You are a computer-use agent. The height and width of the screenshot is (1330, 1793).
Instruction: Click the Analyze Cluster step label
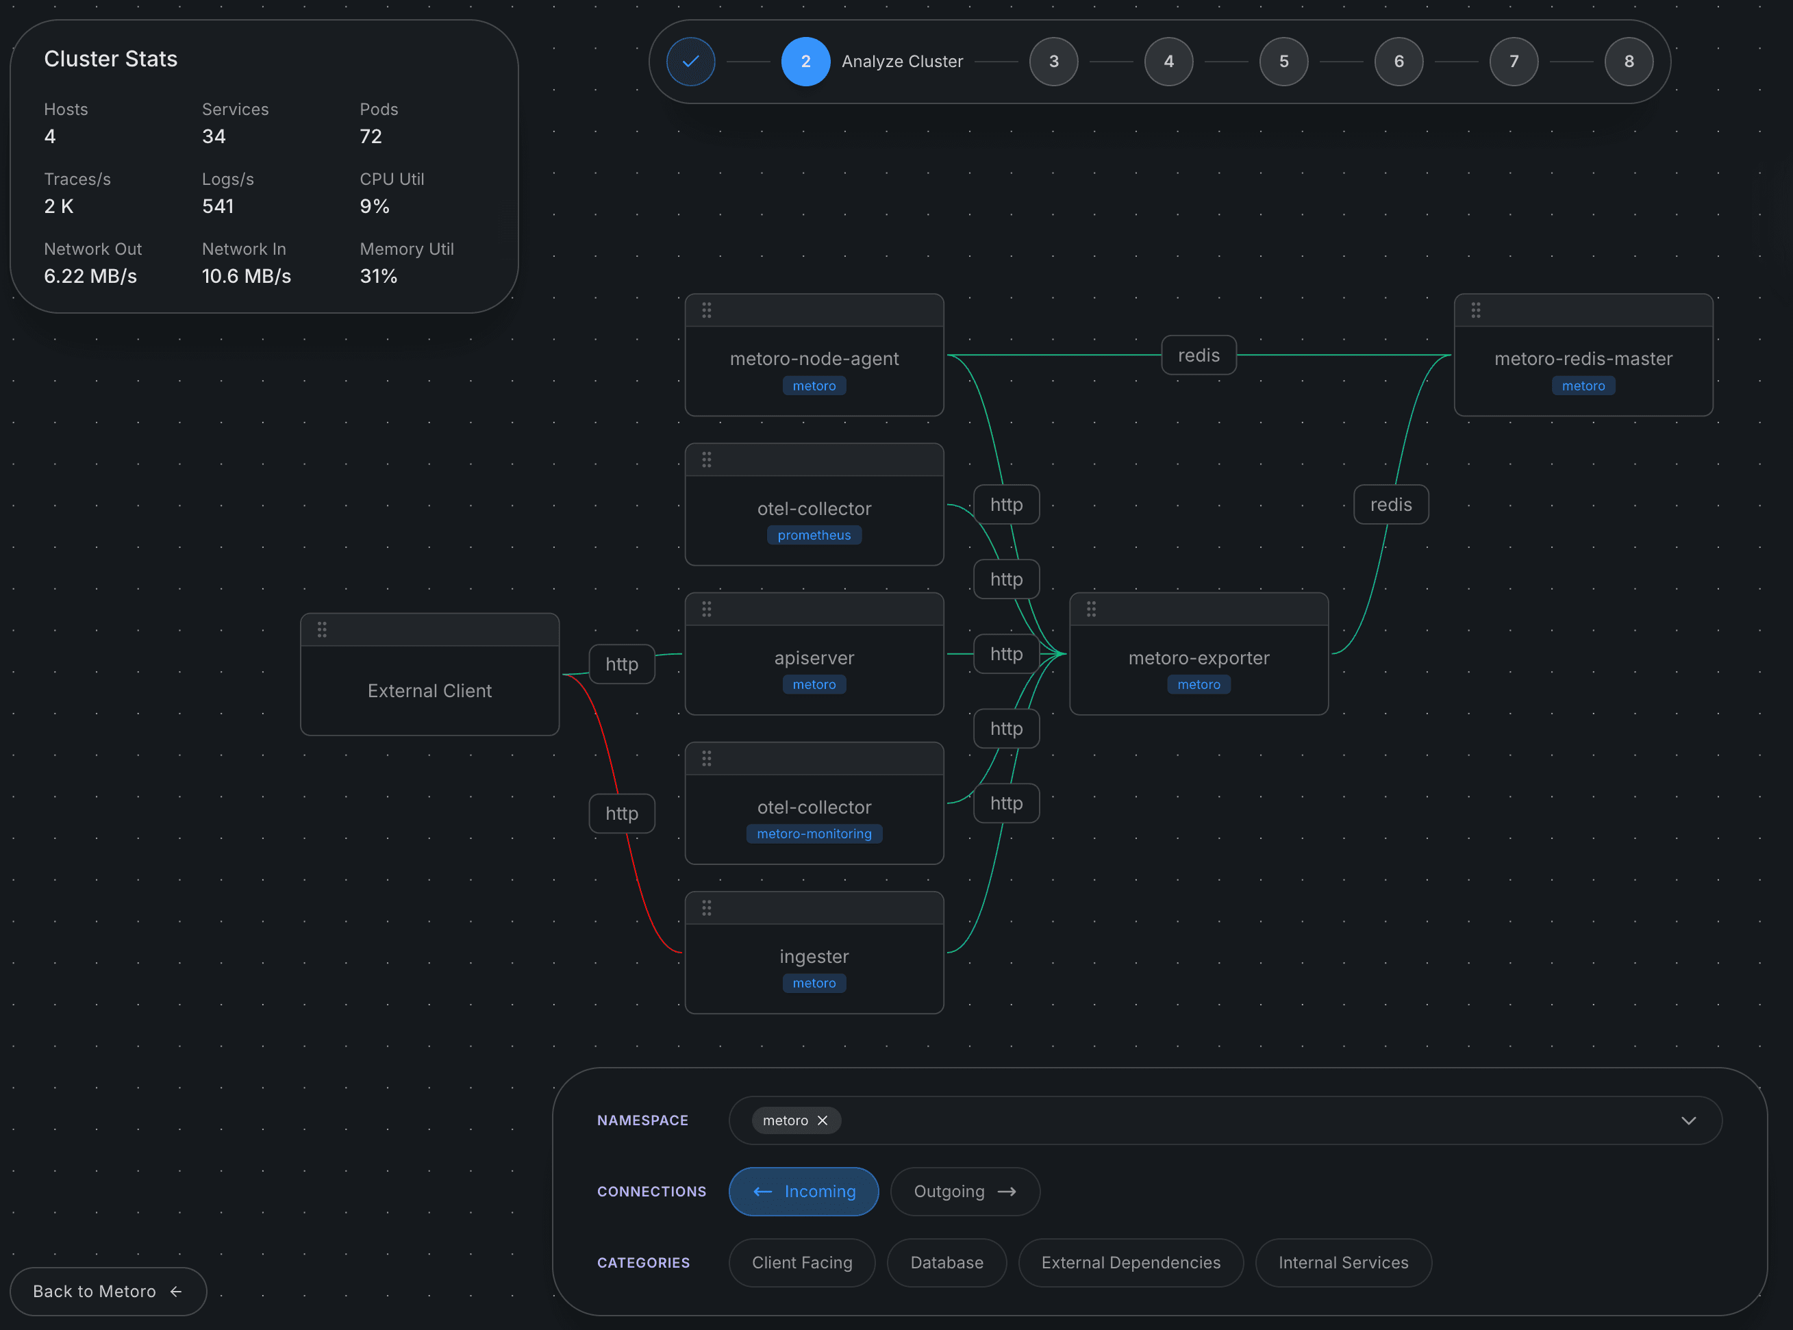pyautogui.click(x=901, y=60)
